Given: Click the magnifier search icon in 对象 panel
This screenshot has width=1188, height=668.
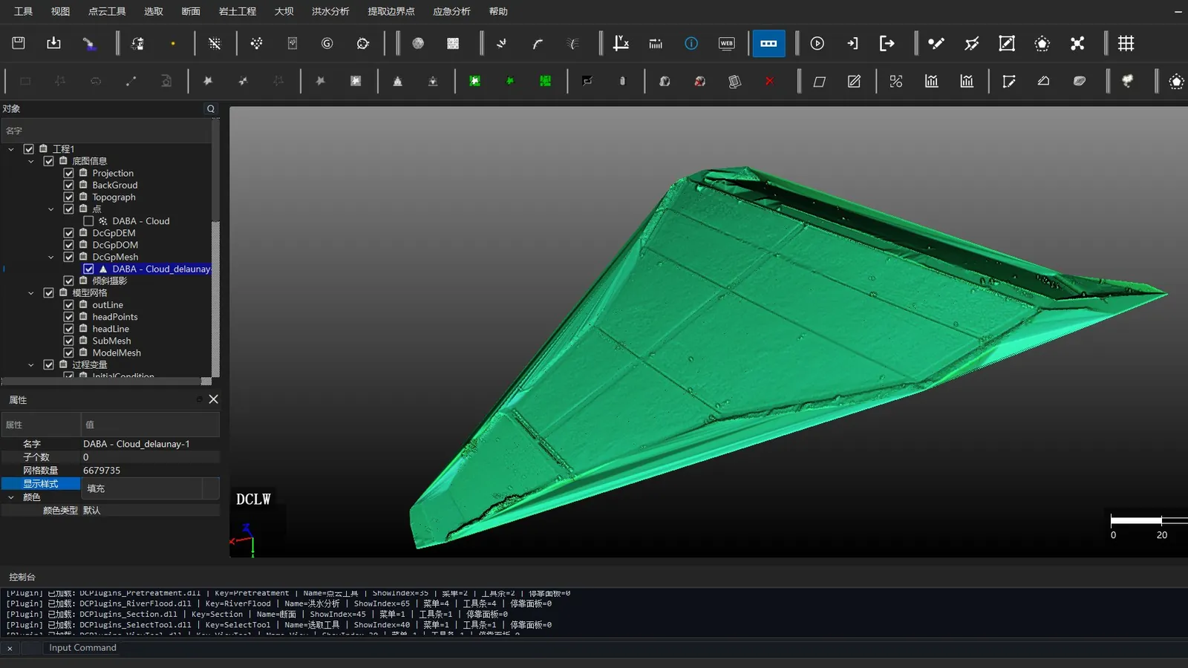Looking at the screenshot, I should (211, 109).
